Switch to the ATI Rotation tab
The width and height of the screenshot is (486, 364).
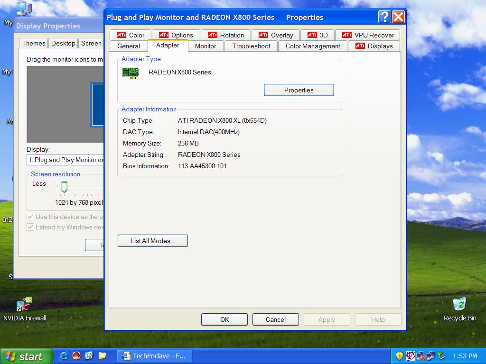point(225,35)
